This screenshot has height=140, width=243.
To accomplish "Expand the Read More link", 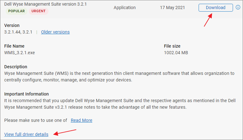I will coord(81,120).
